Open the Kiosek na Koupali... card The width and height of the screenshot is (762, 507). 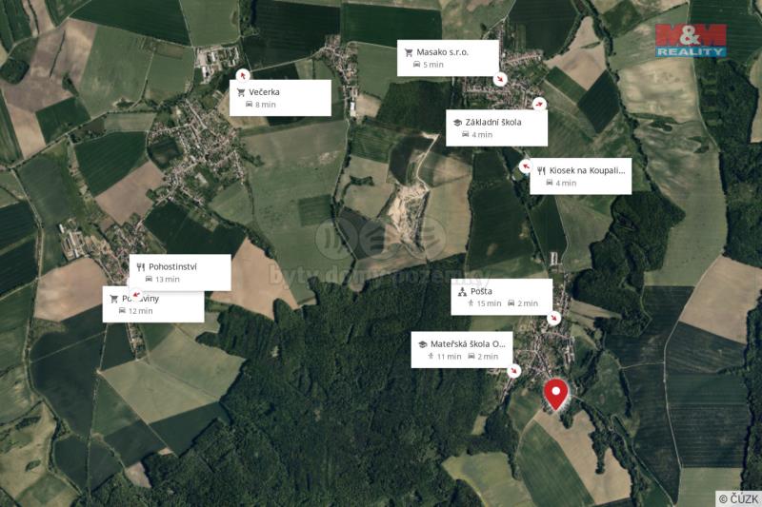pyautogui.click(x=581, y=176)
